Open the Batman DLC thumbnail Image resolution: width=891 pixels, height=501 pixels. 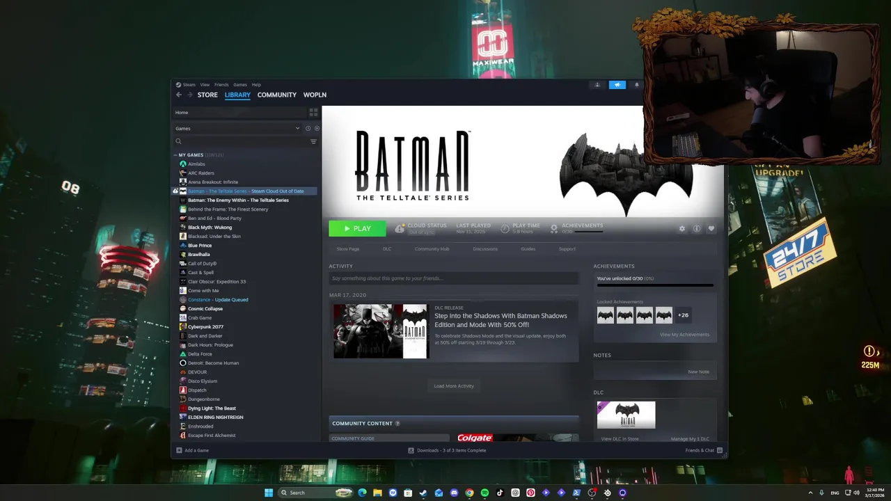(626, 415)
